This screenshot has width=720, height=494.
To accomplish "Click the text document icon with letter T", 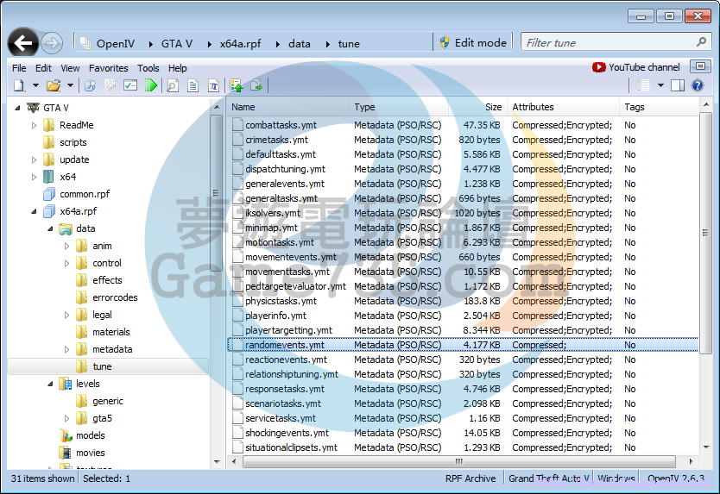I will coord(212,85).
